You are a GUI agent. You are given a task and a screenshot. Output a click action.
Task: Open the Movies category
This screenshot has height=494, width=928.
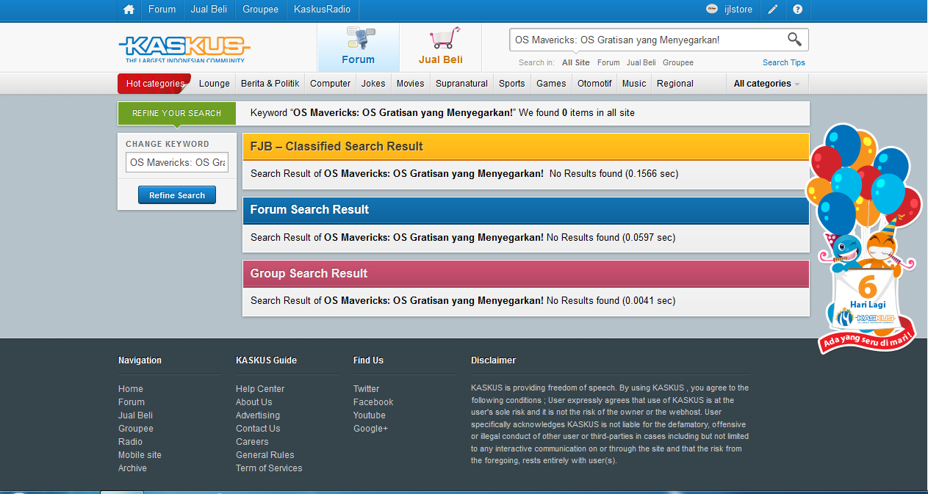point(410,83)
